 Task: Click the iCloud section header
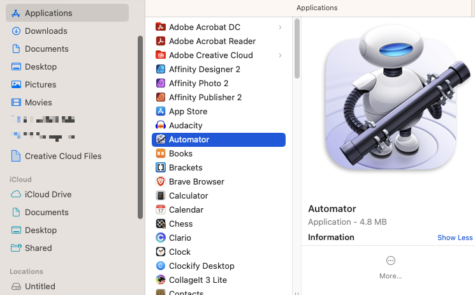coord(20,179)
